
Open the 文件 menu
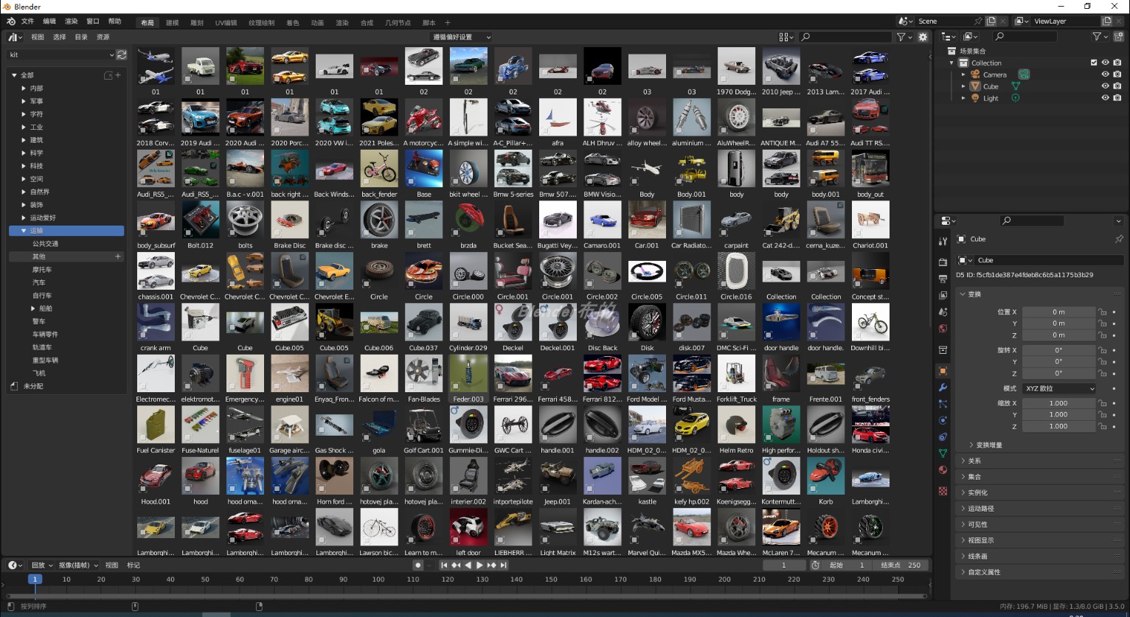(27, 21)
